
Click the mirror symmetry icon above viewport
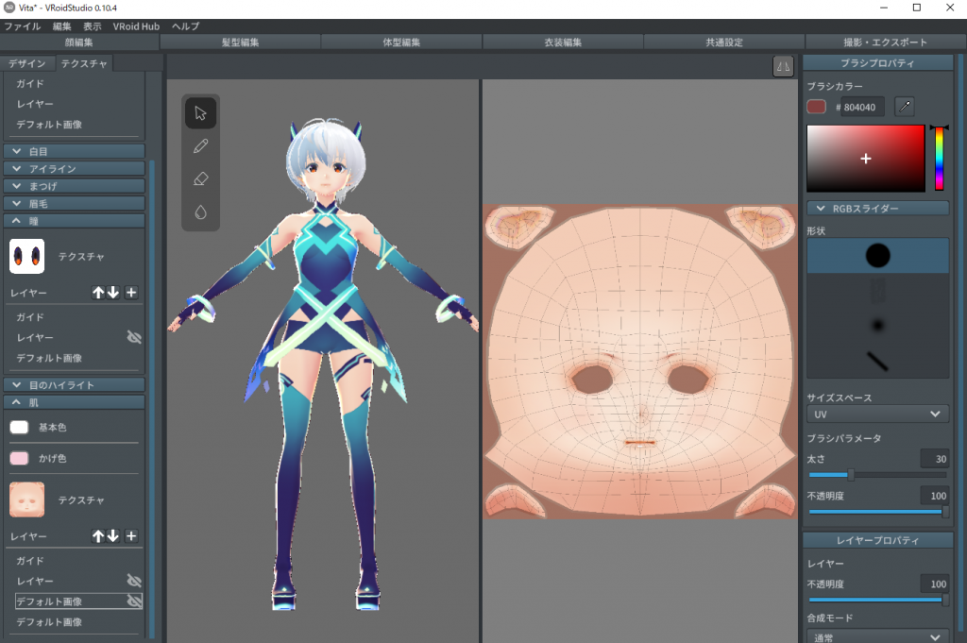[x=783, y=65]
